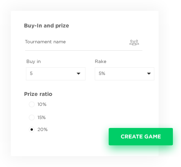Screen dimensions: 181x167
Task: Click the value 5 in Buy in
Action: coord(31,73)
